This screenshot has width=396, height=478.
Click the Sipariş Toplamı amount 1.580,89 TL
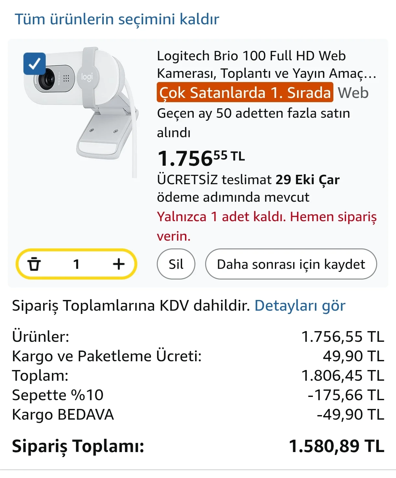(x=336, y=446)
